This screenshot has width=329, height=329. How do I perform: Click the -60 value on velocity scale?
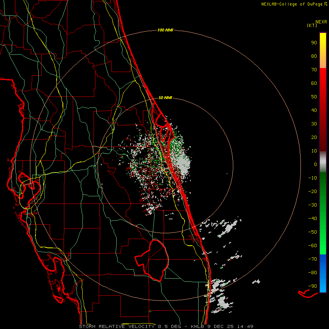313,246
